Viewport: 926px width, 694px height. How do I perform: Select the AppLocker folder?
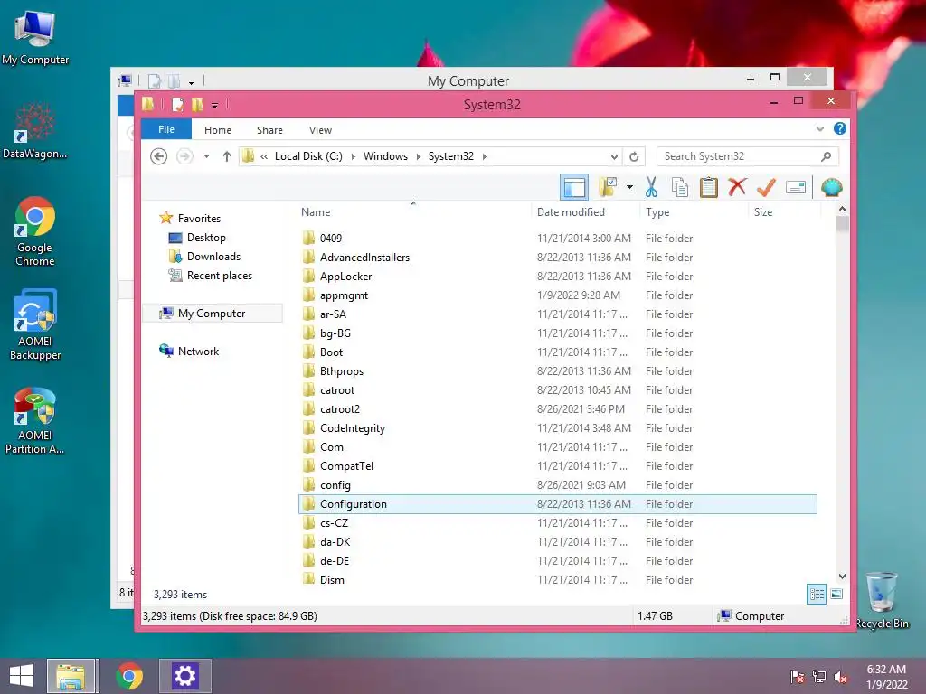[345, 277]
